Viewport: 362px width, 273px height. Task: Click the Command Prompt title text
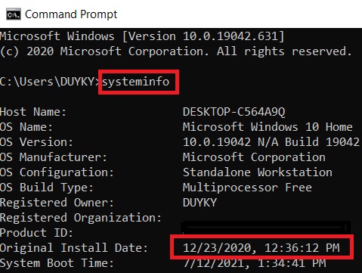coord(71,14)
